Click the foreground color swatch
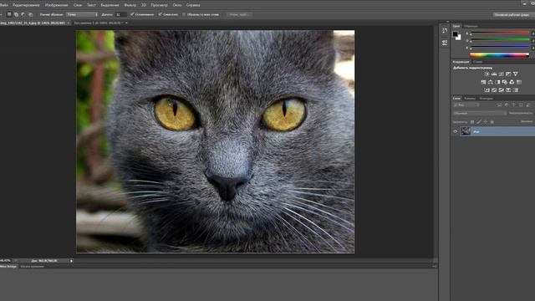This screenshot has width=535, height=301. coord(455,33)
